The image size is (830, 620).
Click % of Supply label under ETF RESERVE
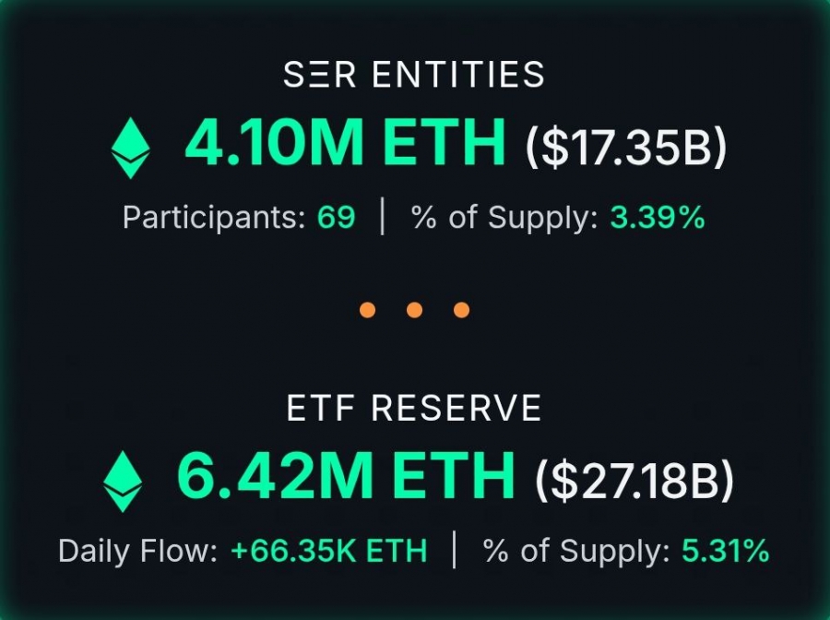[577, 552]
